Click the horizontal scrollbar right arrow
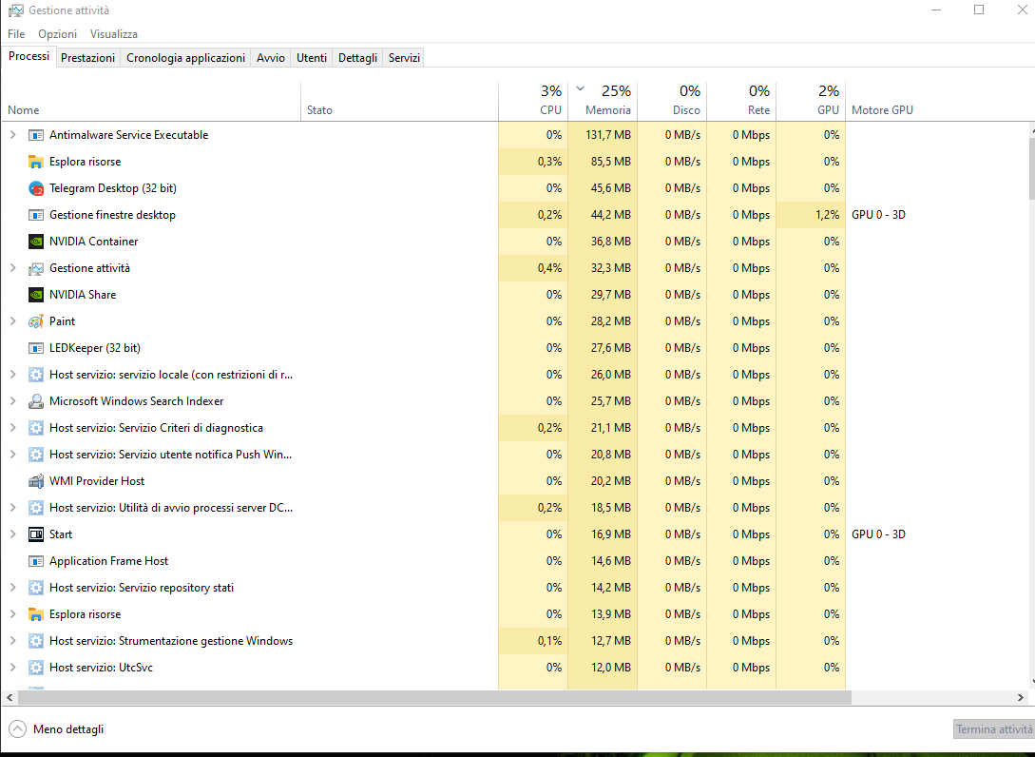Viewport: 1035px width, 757px height. [x=1021, y=697]
